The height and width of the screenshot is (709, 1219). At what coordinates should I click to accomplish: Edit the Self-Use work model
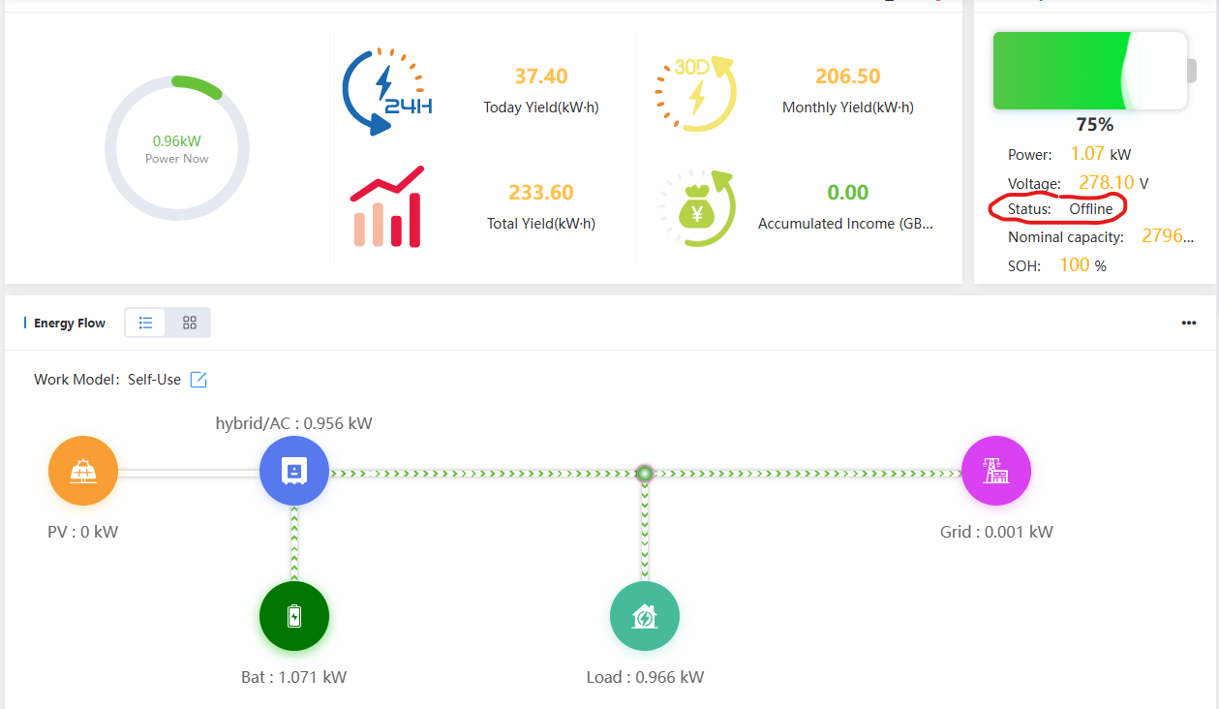(198, 380)
